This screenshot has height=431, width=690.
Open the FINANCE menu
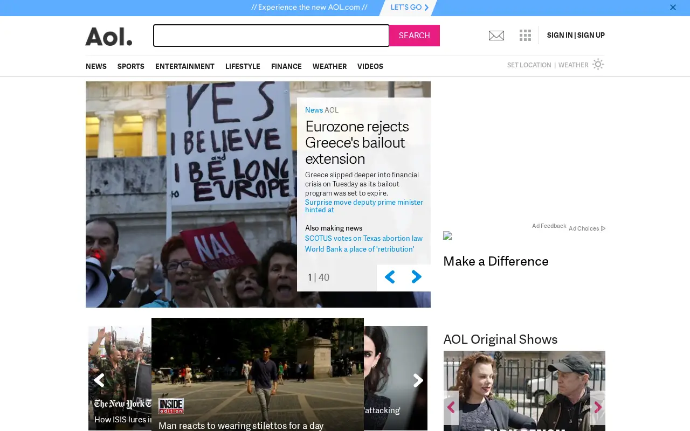[286, 66]
